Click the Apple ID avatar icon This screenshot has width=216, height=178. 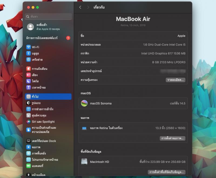pos(31,27)
